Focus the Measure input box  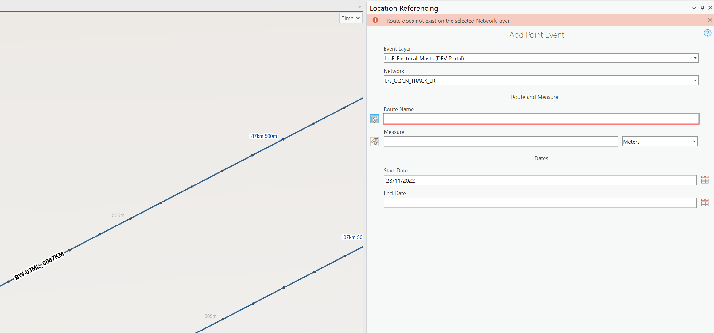[500, 142]
